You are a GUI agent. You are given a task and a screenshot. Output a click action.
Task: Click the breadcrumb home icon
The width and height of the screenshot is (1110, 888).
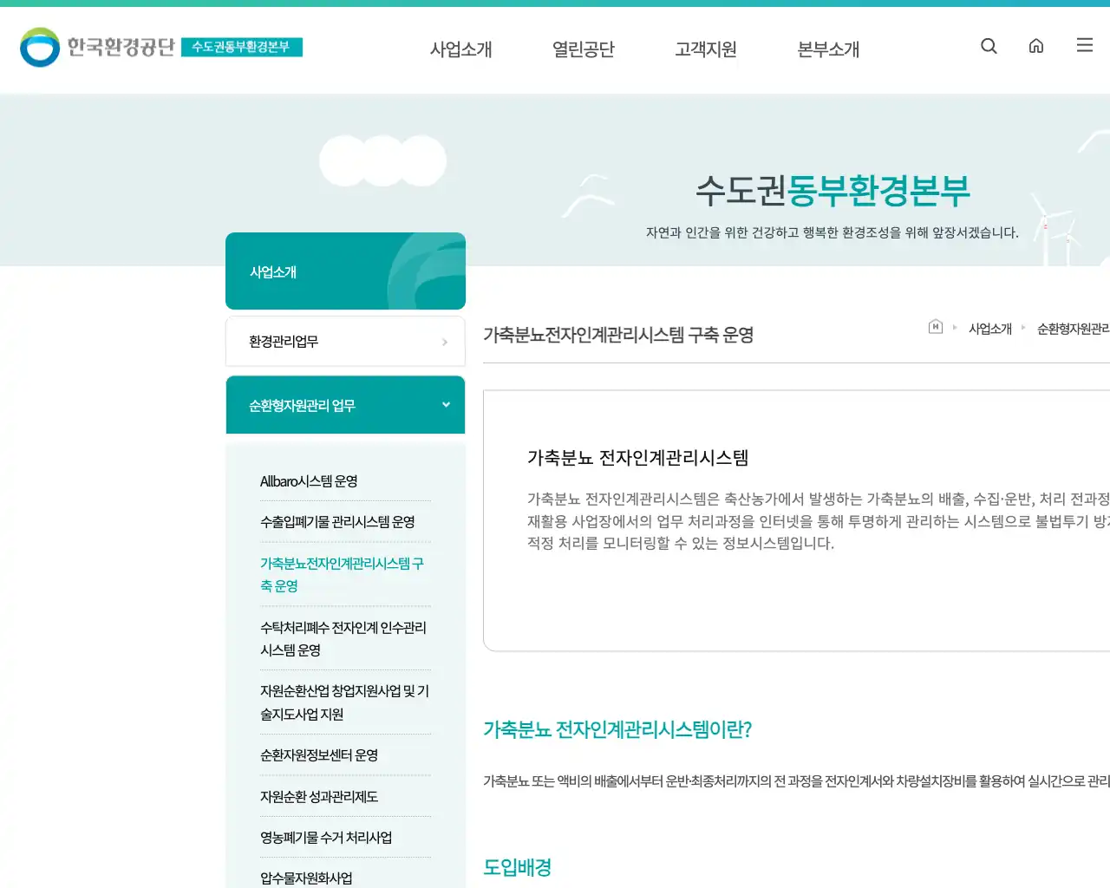click(x=935, y=328)
